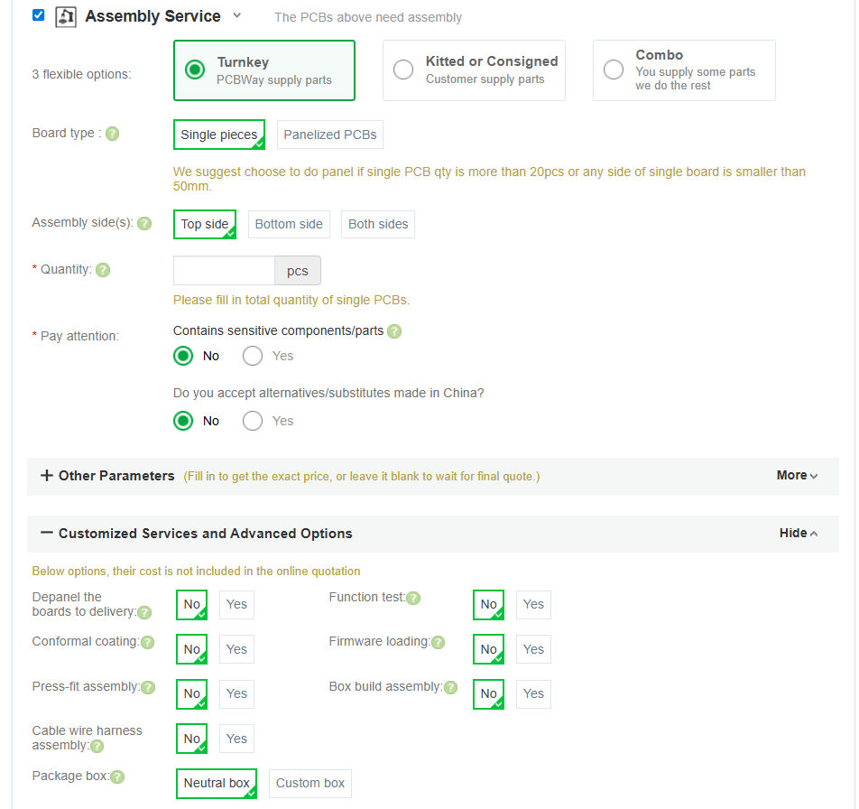Click help icon next to Board type
Screen dimensions: 859x809
[x=112, y=134]
